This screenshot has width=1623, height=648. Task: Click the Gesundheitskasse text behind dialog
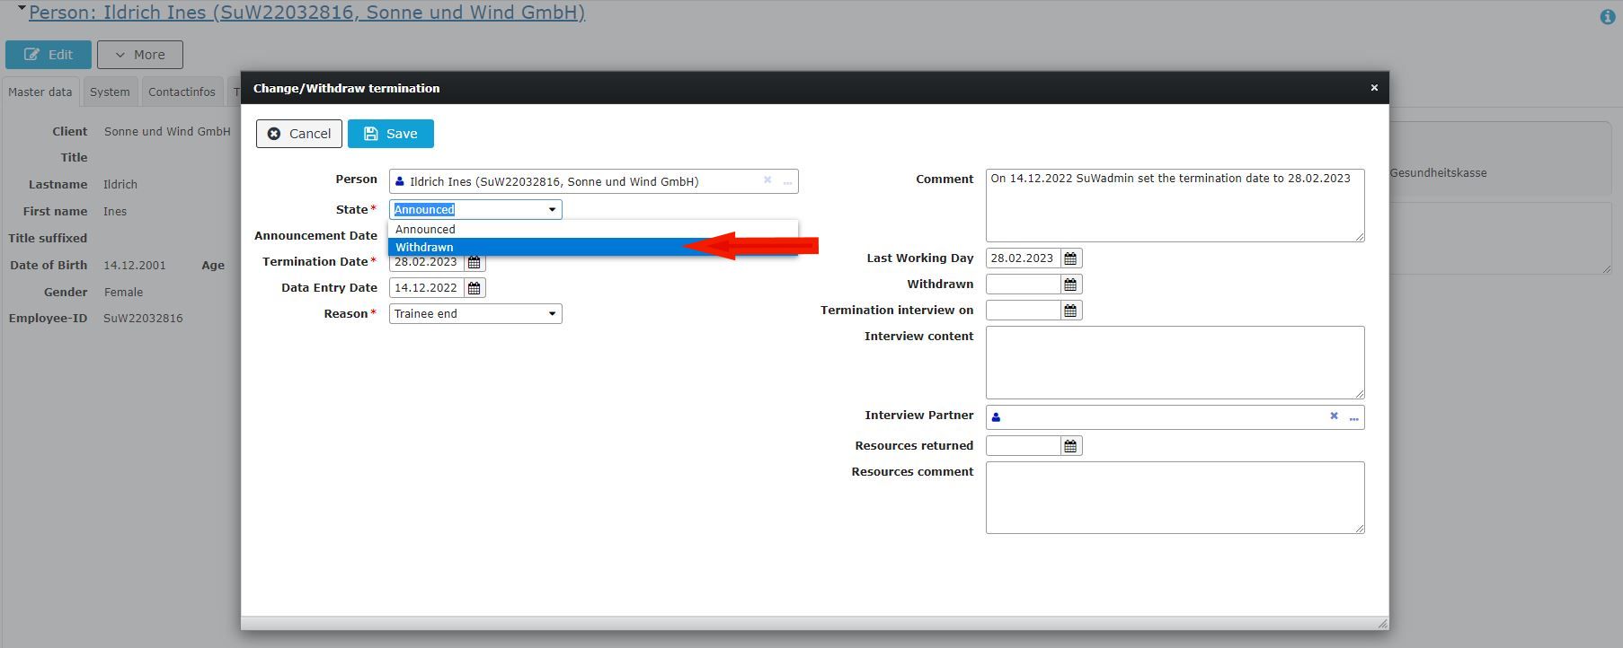1438,173
